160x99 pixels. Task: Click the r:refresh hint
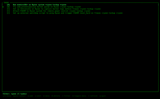93,96
